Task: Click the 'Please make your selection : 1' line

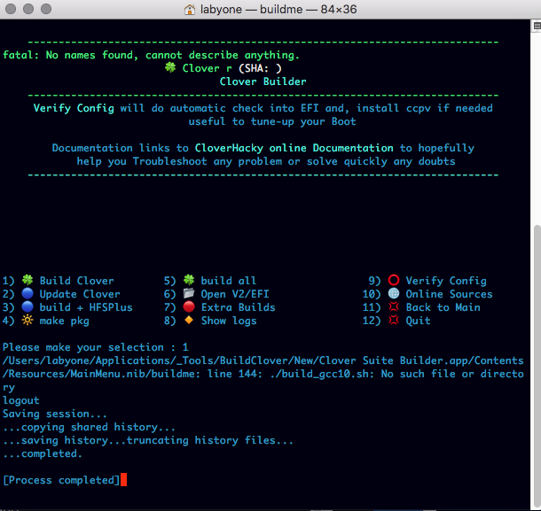Action: click(96, 347)
